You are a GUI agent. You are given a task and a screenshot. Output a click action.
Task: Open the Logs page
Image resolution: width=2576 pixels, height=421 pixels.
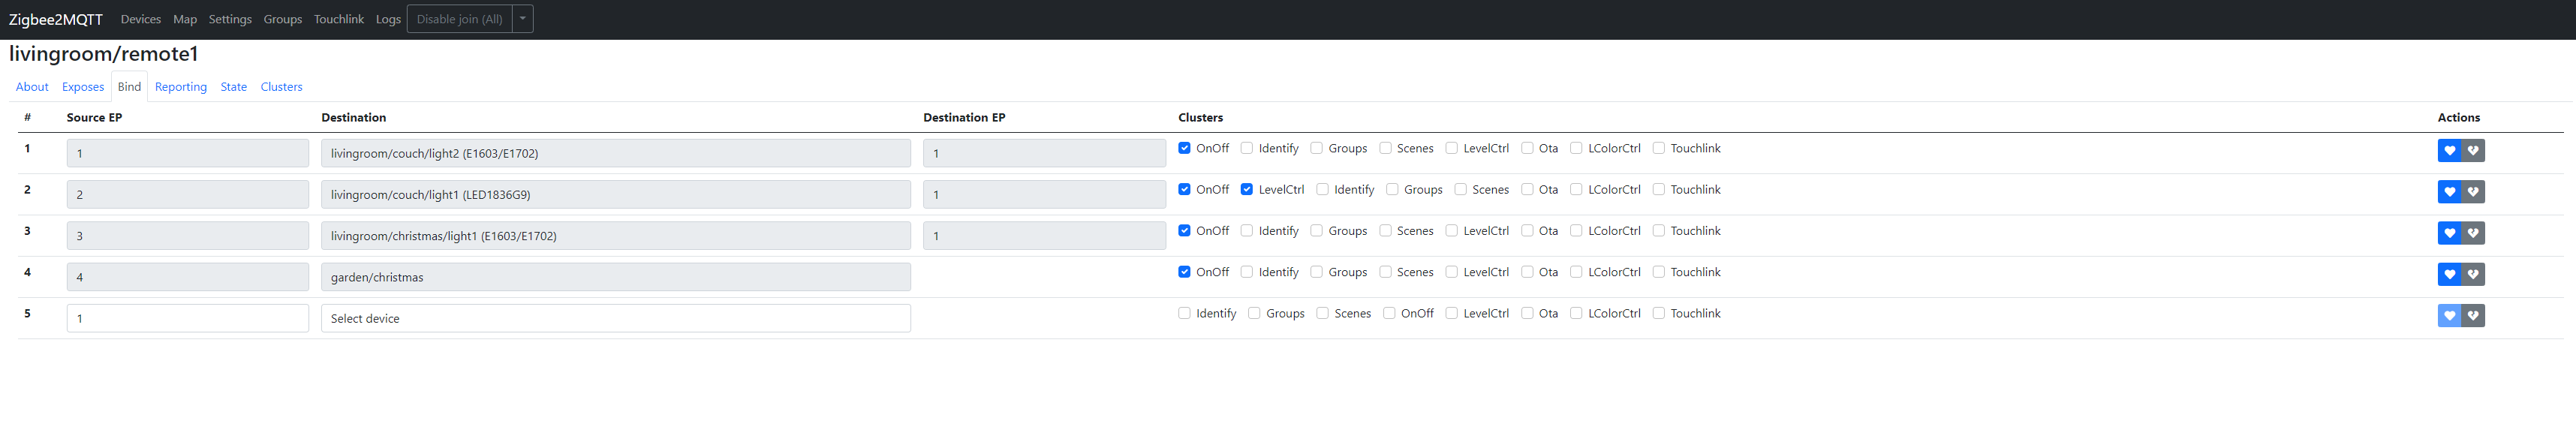(388, 19)
